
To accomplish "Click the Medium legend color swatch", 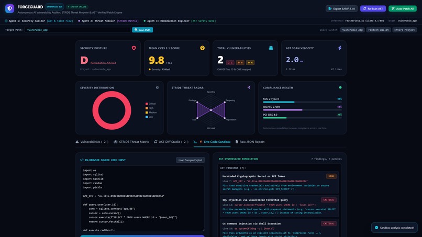I will tap(147, 112).
